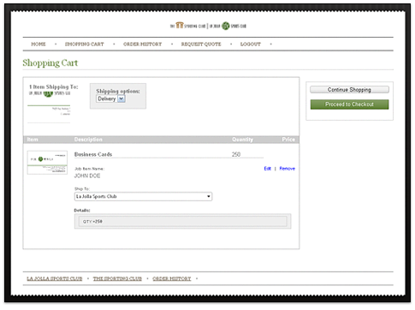Screen dimensions: 415x310
Task: Go to Shopping Cart in navigation bar
Action: (x=85, y=45)
